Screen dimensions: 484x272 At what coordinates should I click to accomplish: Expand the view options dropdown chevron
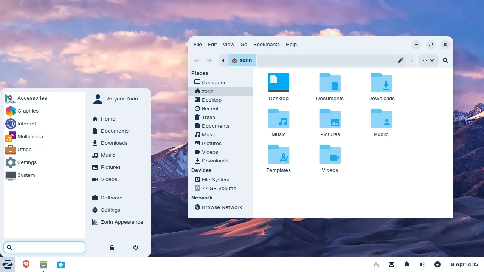click(x=433, y=60)
